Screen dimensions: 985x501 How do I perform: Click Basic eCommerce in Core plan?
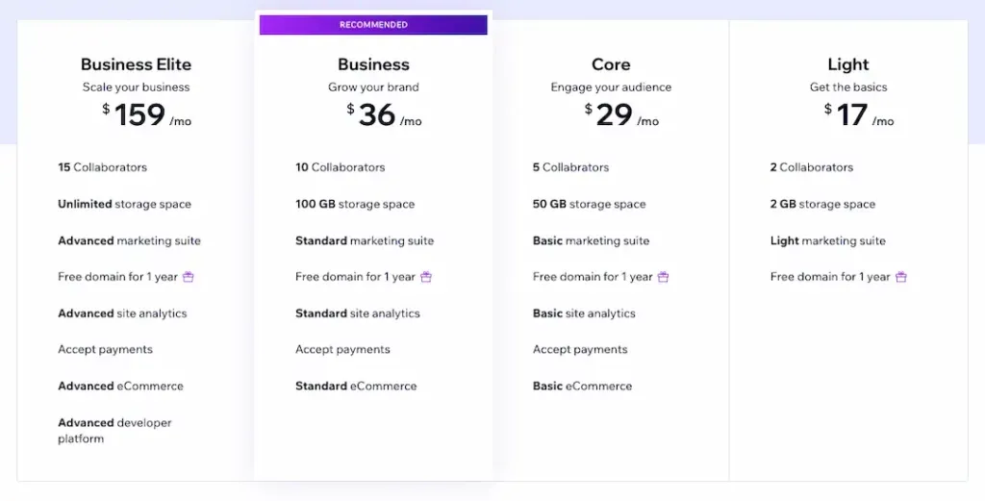tap(582, 386)
